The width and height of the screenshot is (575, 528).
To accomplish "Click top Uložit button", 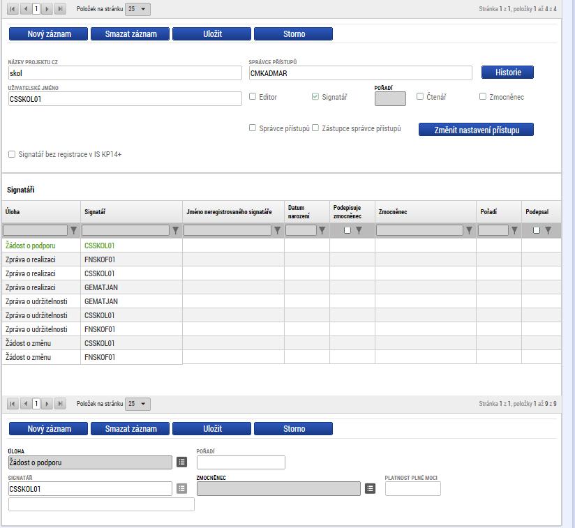I will click(x=212, y=34).
